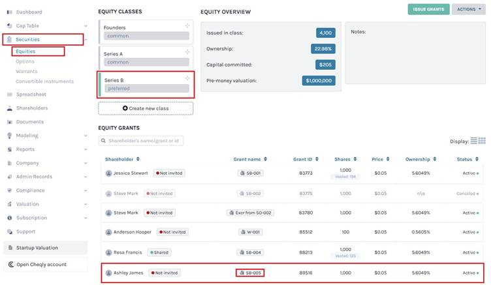Open the Documents section icon
Image resolution: width=491 pixels, height=285 pixels.
click(10, 122)
